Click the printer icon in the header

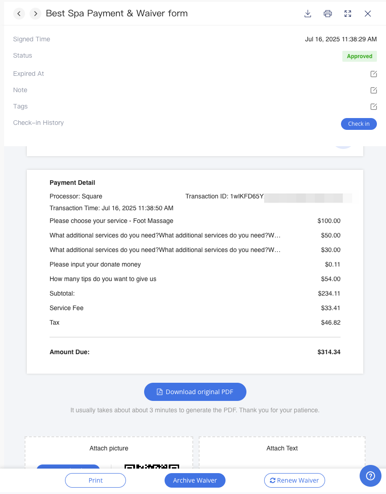click(x=328, y=14)
